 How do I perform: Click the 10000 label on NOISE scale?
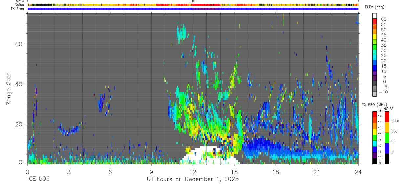coord(395,121)
